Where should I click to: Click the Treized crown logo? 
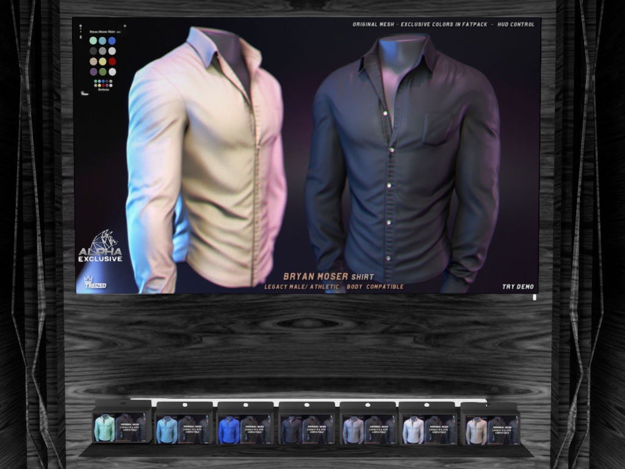pos(95,282)
